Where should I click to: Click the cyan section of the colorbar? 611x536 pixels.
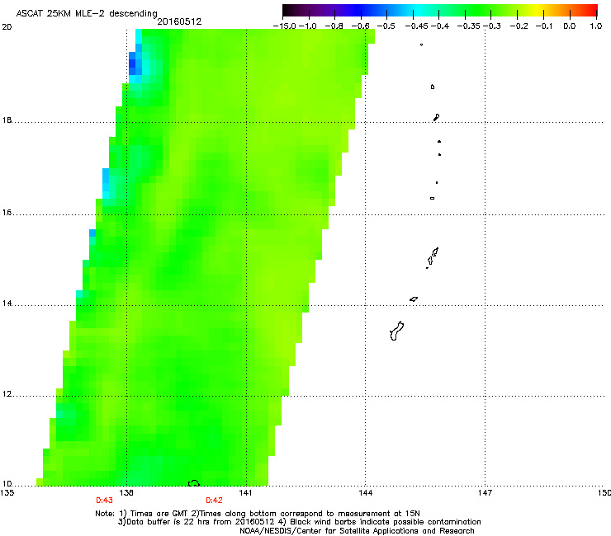click(x=419, y=11)
